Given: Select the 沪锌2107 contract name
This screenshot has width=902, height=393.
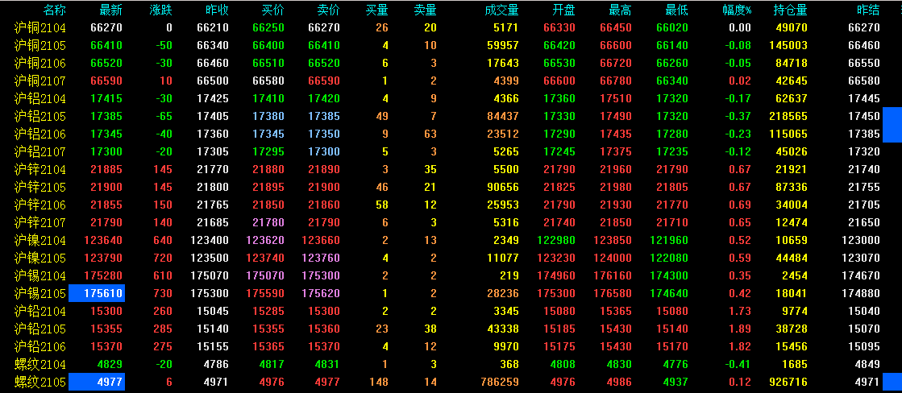Looking at the screenshot, I should (39, 223).
